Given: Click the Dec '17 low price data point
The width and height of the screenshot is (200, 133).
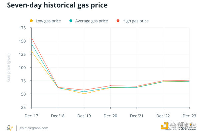Looking at the screenshot, I should pos(32,51).
